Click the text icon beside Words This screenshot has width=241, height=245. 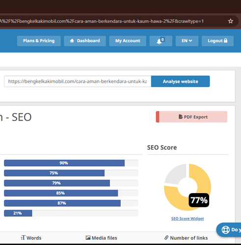click(x=23, y=238)
